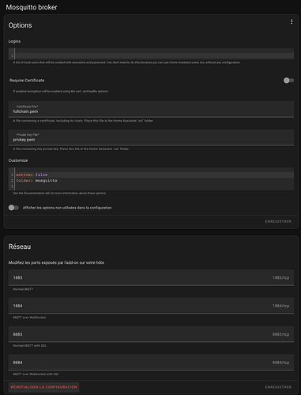This screenshot has height=395, width=301.
Task: Enable showing unused configuration options toggle
Action: coord(13,208)
